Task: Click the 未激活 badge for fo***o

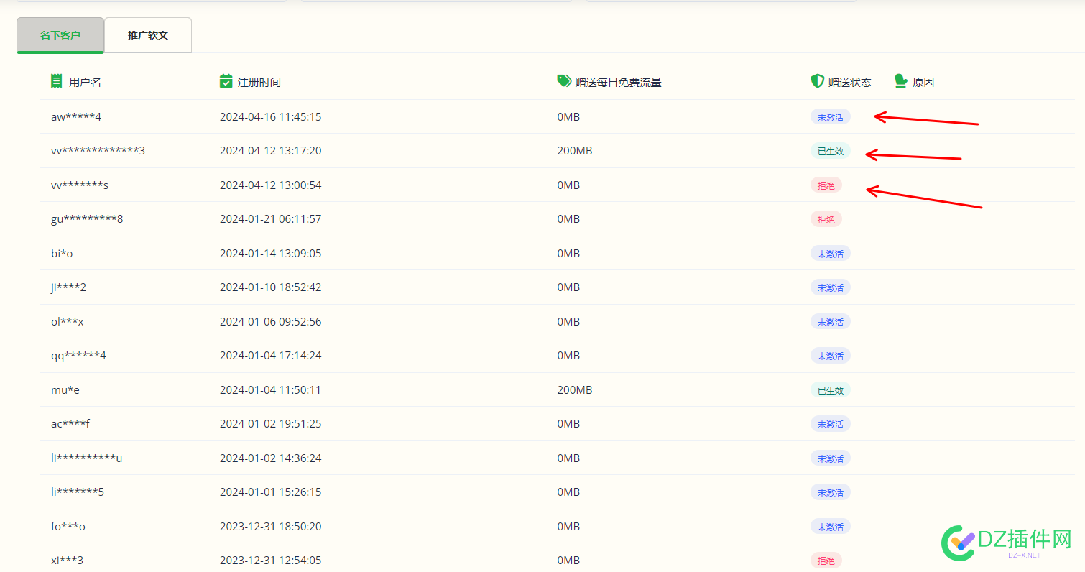Action: (831, 526)
